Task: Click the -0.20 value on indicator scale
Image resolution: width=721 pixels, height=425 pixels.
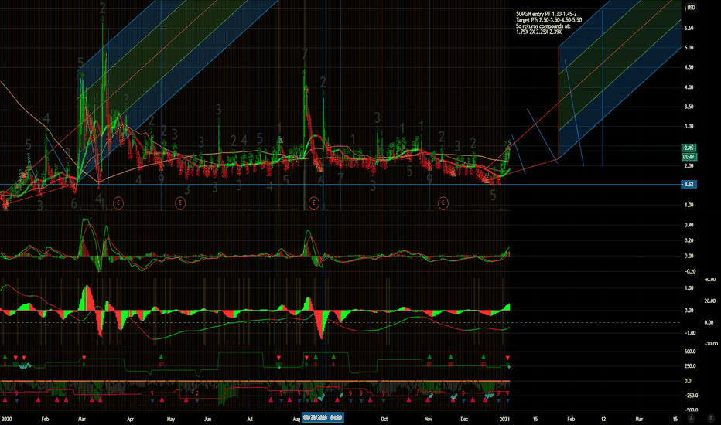Action: [689, 271]
